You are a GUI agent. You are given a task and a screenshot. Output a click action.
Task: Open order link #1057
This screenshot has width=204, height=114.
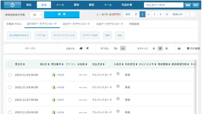[x=61, y=100]
